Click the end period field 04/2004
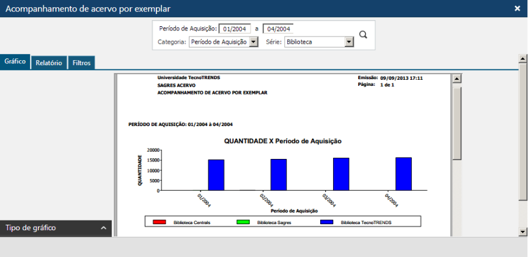The height and width of the screenshot is (257, 528). pyautogui.click(x=278, y=29)
